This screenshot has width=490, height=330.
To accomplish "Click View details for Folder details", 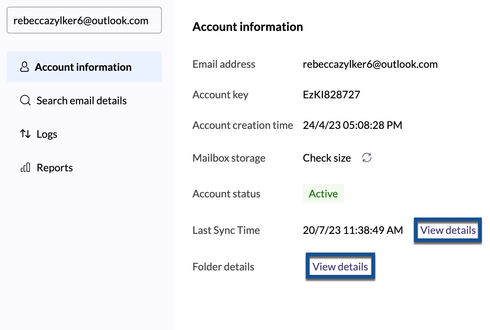I will click(x=340, y=267).
